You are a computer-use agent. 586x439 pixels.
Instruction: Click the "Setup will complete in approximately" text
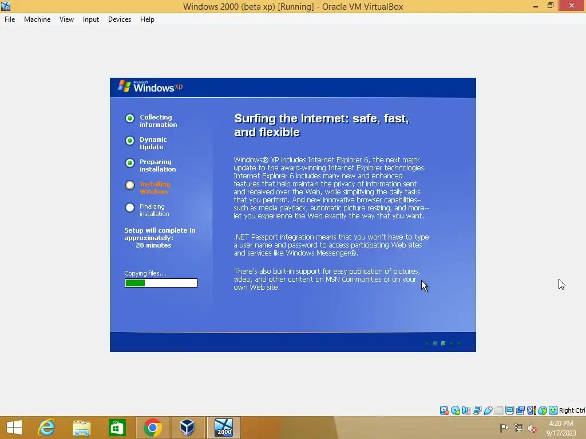click(x=160, y=234)
